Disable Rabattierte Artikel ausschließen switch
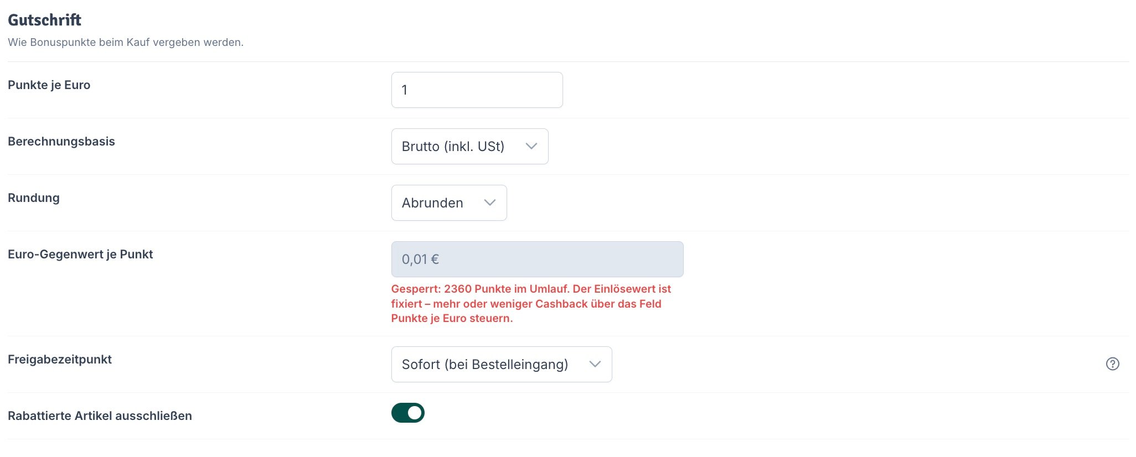The height and width of the screenshot is (457, 1136). click(408, 413)
